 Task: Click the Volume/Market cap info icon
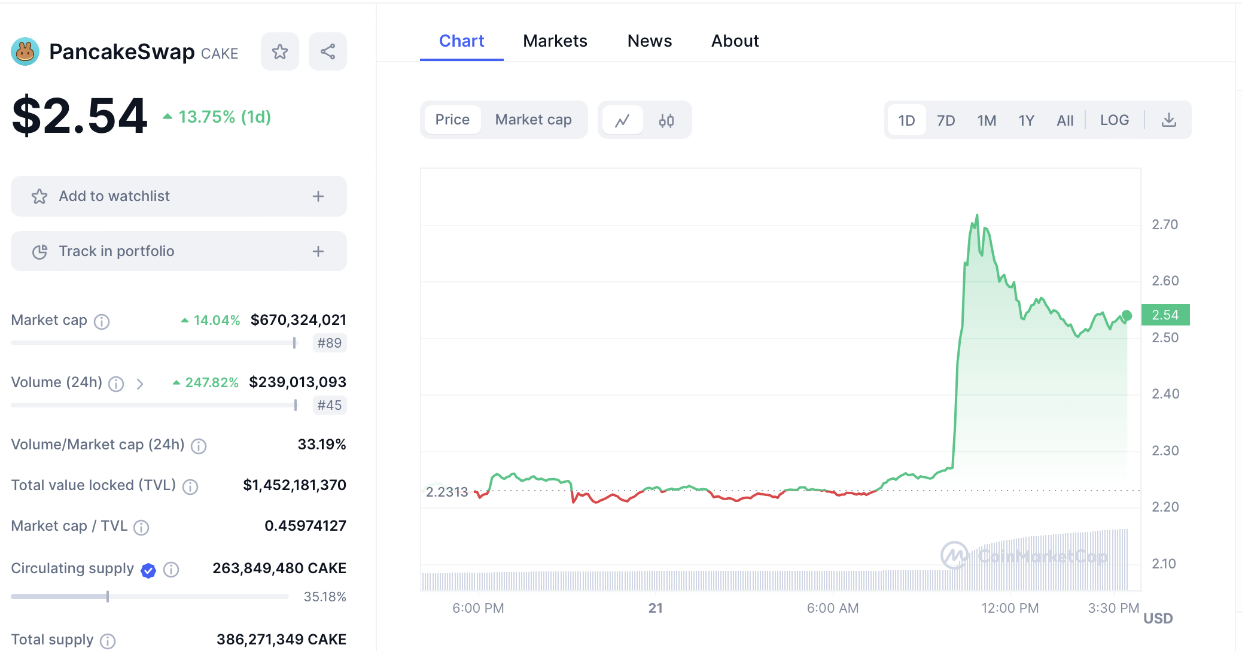(199, 446)
